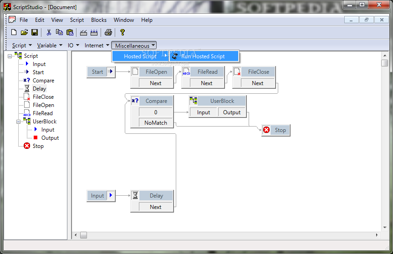Image resolution: width=393 pixels, height=254 pixels.
Task: Click the Compare x? icon in tree
Action: (x=26, y=80)
